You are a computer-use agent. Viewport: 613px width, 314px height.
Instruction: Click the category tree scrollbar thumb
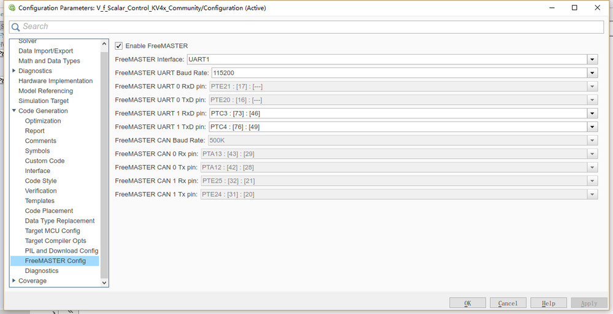104,164
